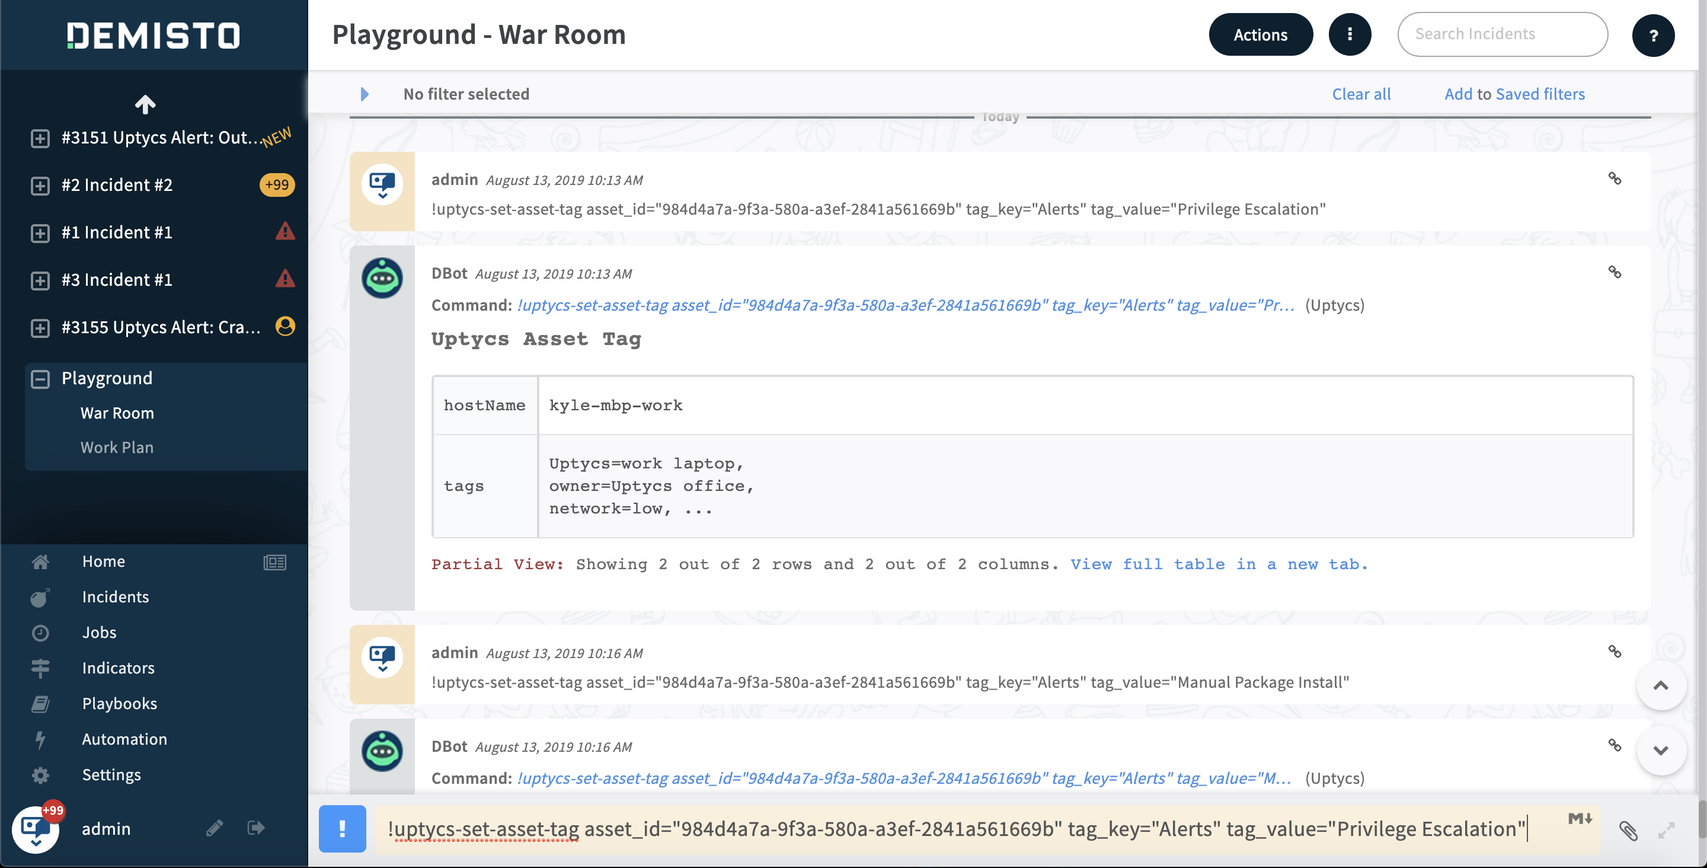This screenshot has width=1707, height=868.
Task: Click warning icon next to #1 Incident #1
Action: coord(285,231)
